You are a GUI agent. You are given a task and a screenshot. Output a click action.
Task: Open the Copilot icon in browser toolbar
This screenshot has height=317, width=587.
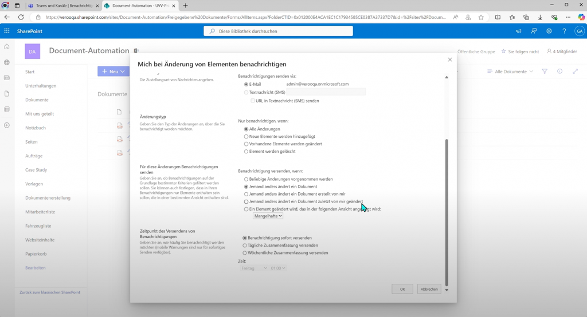581,17
